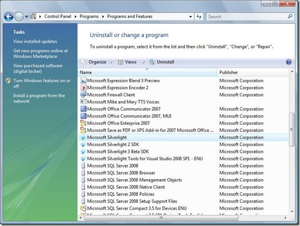Select SQL Server 2008 Native Client icon

pyautogui.click(x=83, y=187)
